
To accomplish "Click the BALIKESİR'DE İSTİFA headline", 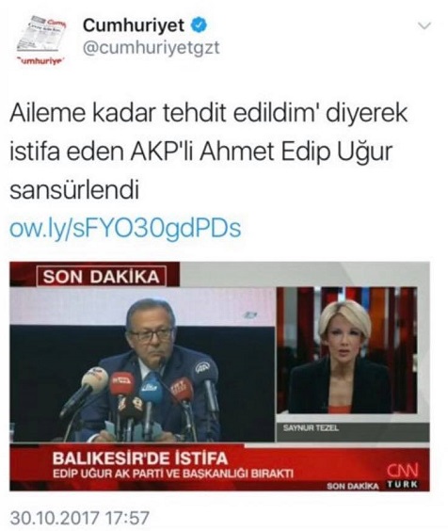I will [x=140, y=459].
